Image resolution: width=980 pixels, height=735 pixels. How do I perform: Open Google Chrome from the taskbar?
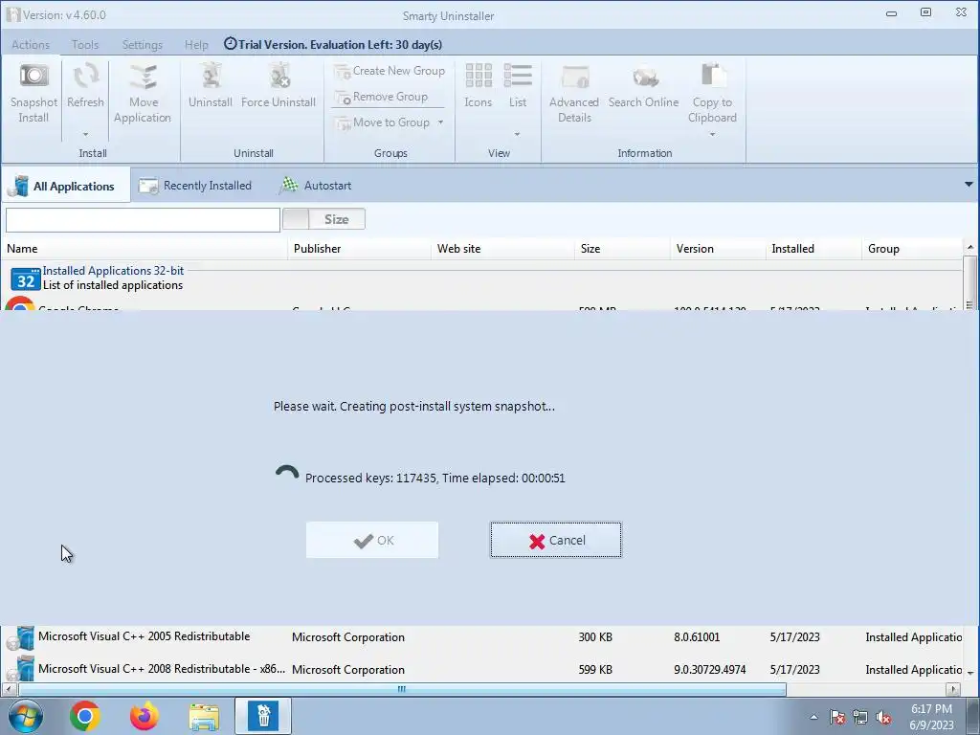(85, 716)
